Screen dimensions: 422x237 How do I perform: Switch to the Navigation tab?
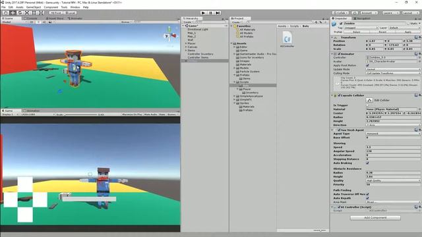coord(363,18)
